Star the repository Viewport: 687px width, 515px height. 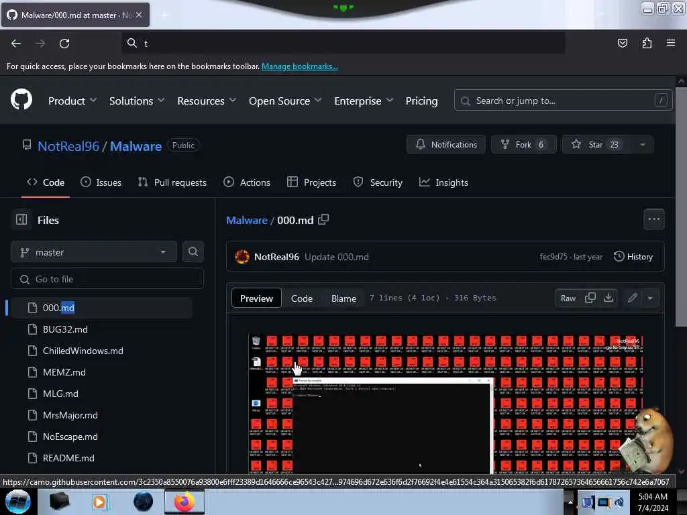(596, 145)
